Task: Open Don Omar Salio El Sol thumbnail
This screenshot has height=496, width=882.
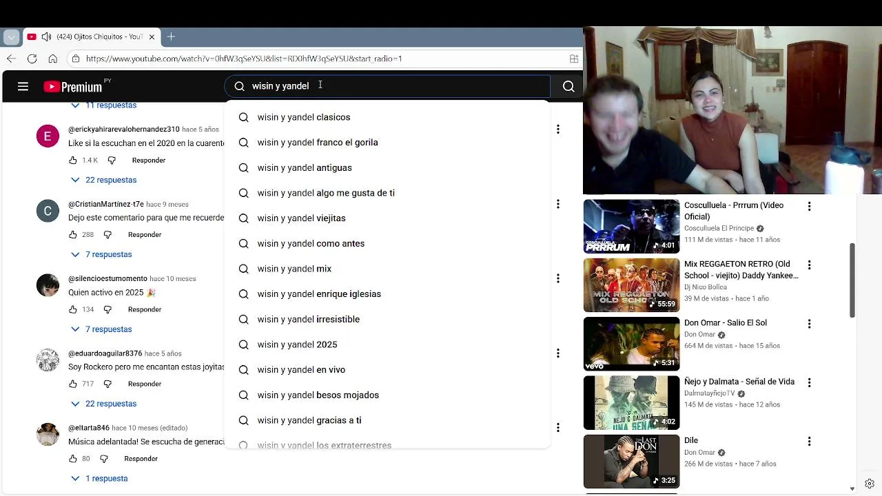Action: pyautogui.click(x=631, y=344)
